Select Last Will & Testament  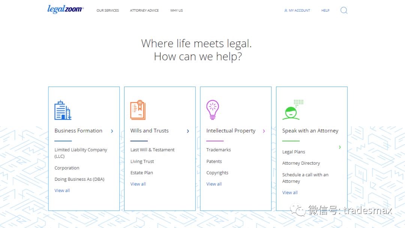[x=152, y=150]
